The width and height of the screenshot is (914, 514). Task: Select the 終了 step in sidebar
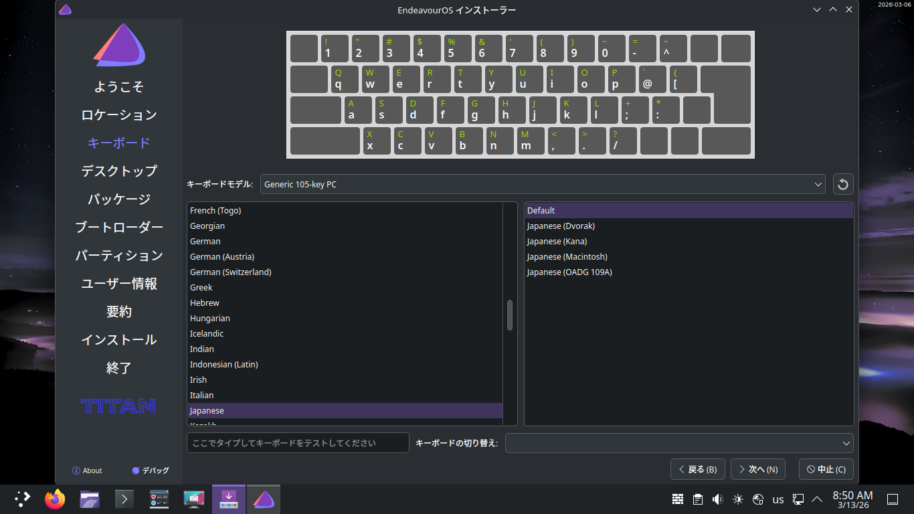click(x=119, y=368)
